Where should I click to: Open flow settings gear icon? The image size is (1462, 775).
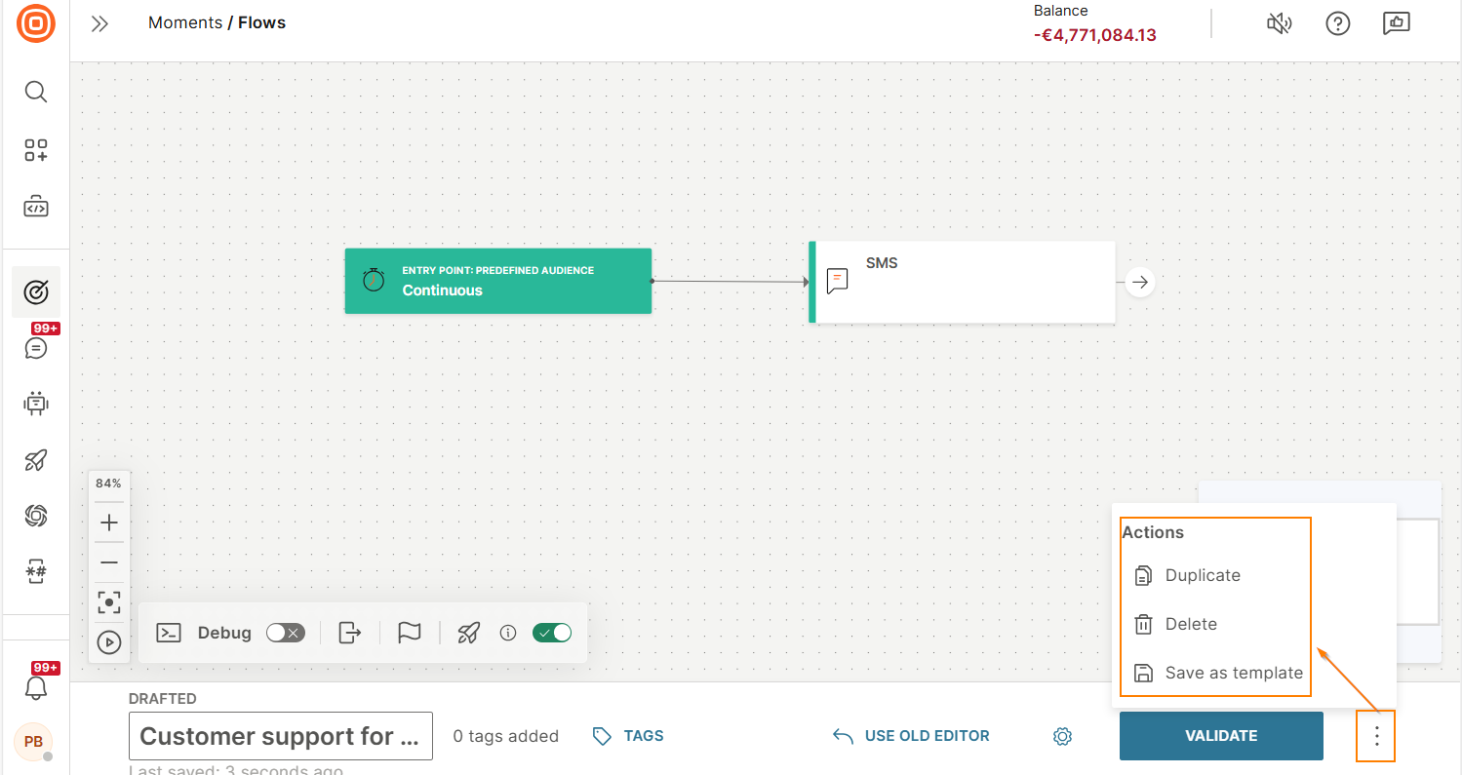(1063, 736)
